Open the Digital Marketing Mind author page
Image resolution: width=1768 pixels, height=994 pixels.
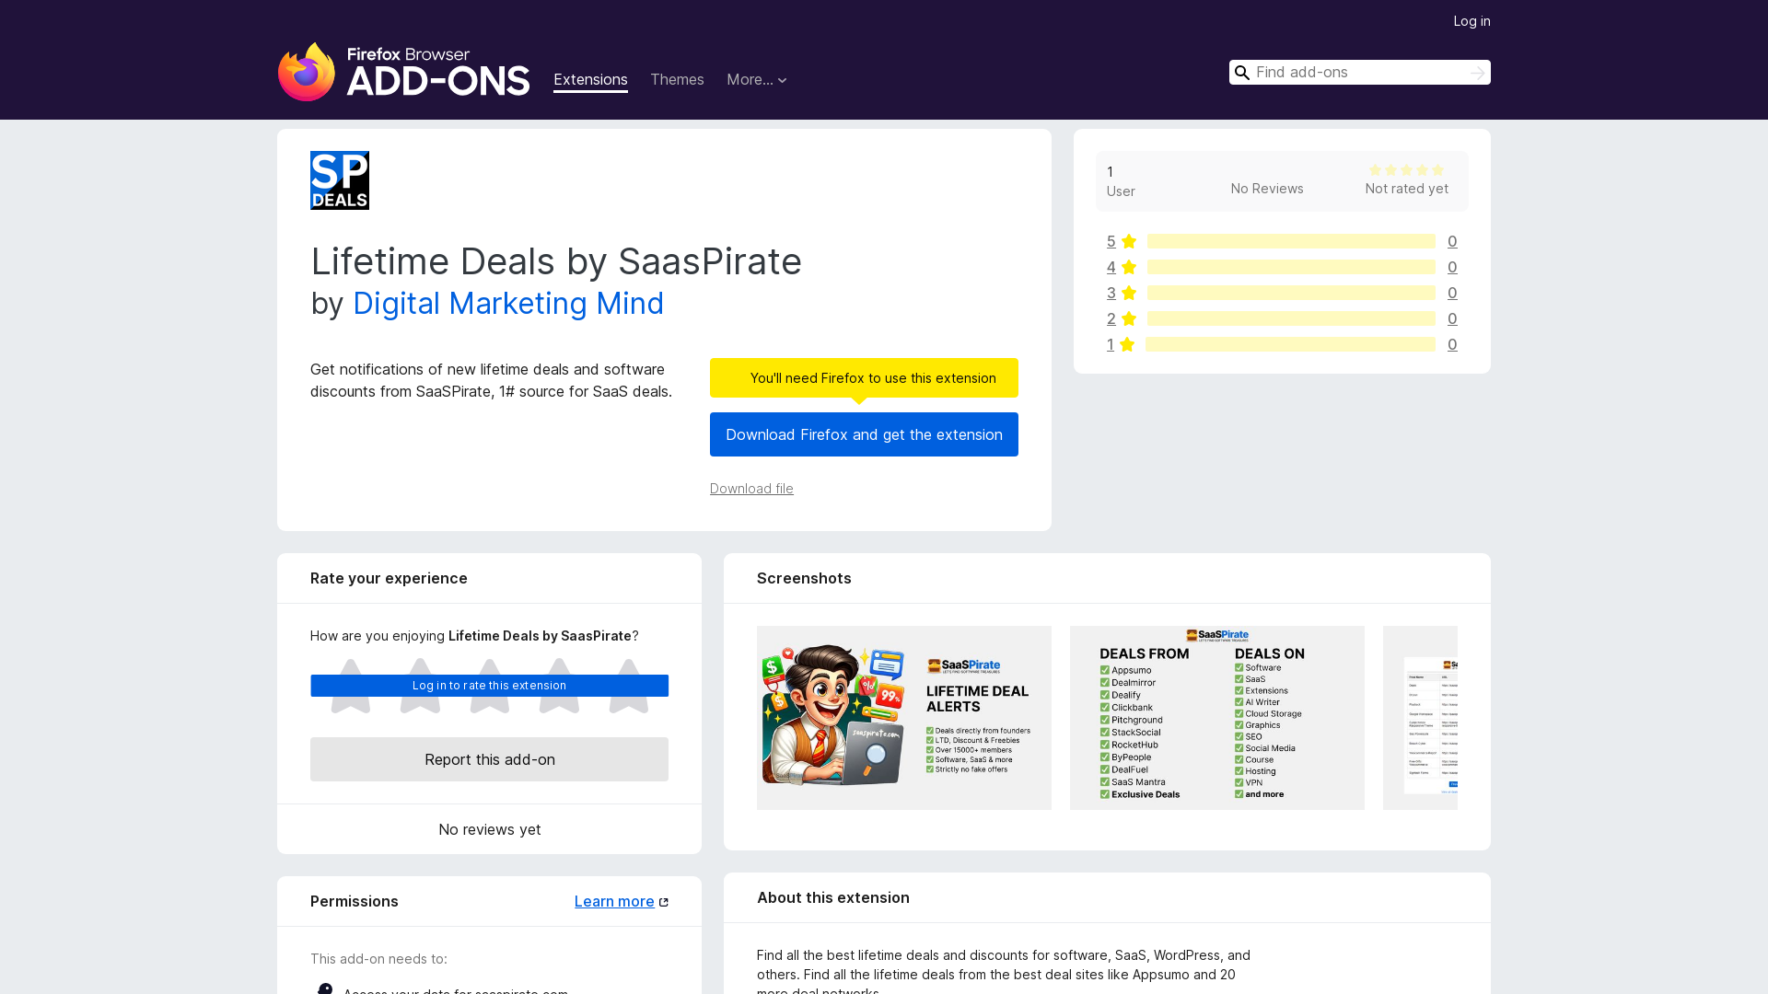click(x=508, y=304)
